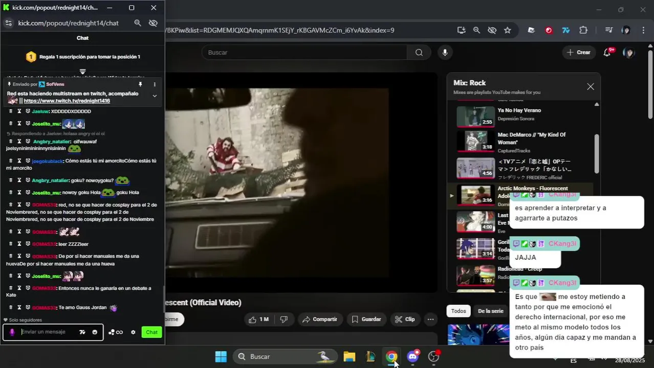Collapse the pinned message by SofVens

[x=155, y=96]
